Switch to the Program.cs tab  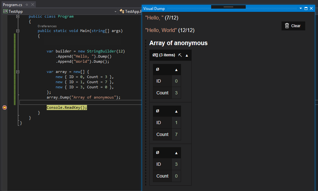tap(12, 4)
